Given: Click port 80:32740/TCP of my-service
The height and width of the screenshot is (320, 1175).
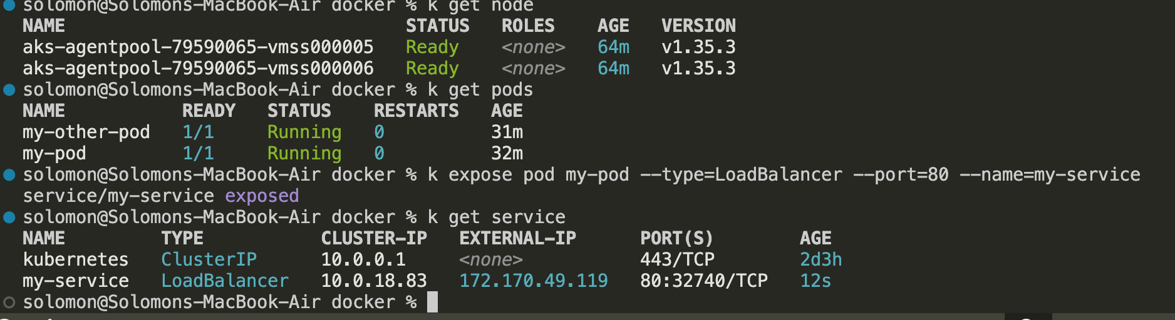Looking at the screenshot, I should 704,281.
